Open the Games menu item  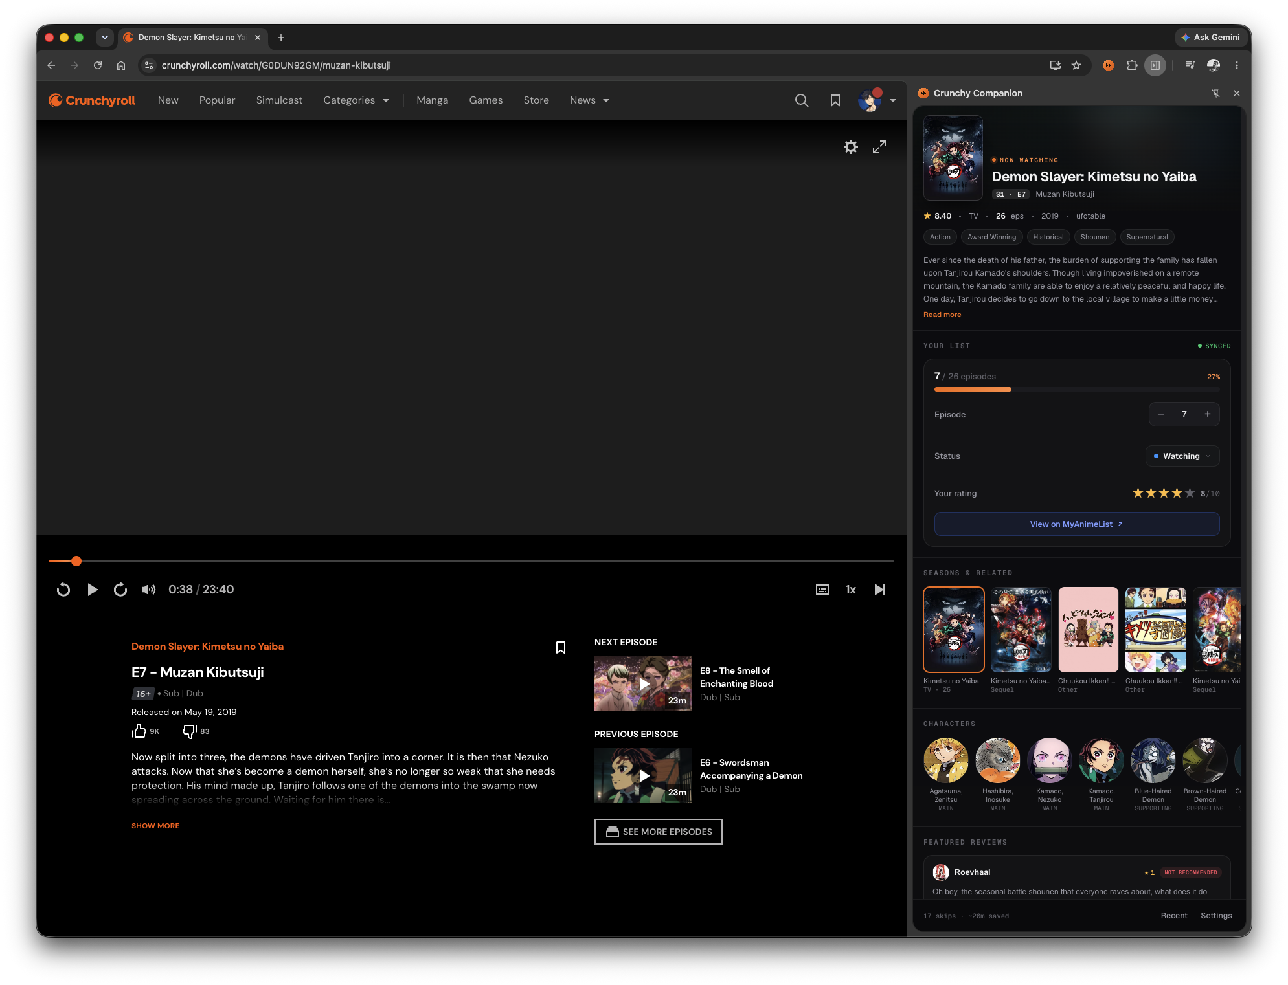[486, 100]
